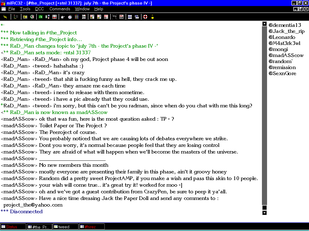Open the Aliases /a editor icon
Viewport: 309px width, 231px height.
click(40, 17)
